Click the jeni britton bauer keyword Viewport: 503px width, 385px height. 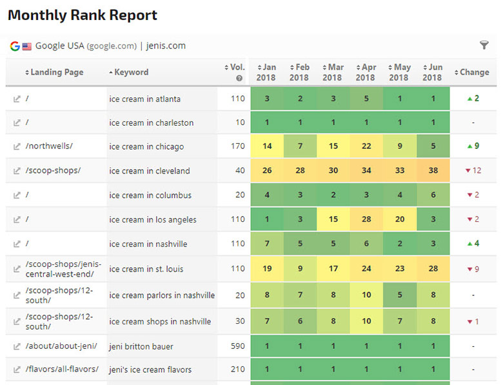coord(141,346)
